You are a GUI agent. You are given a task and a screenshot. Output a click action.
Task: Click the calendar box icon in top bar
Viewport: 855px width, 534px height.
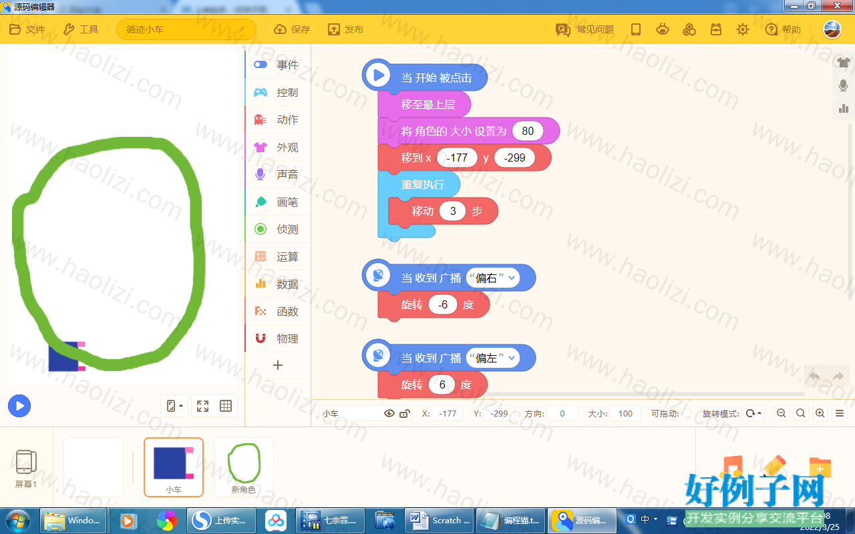716,29
